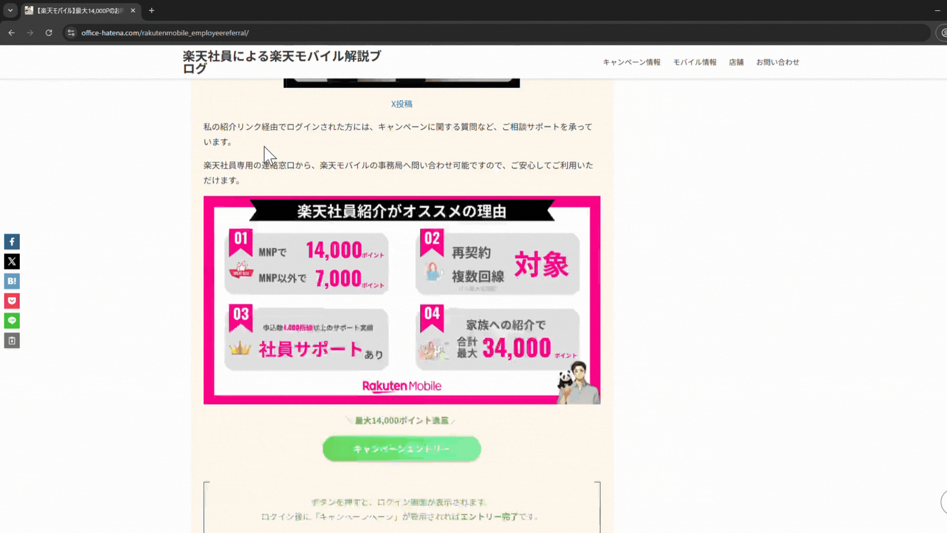Click the 楽天社員紹介がオススメの理由 banner image
The width and height of the screenshot is (947, 533).
(x=401, y=300)
